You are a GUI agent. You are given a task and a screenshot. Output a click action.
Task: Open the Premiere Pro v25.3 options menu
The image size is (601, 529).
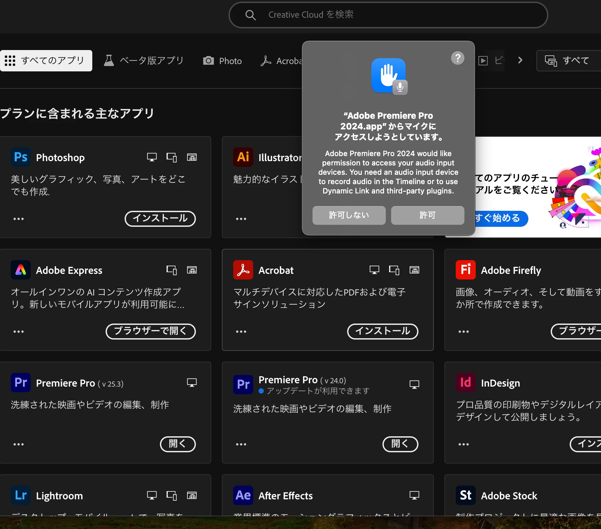[x=19, y=444]
